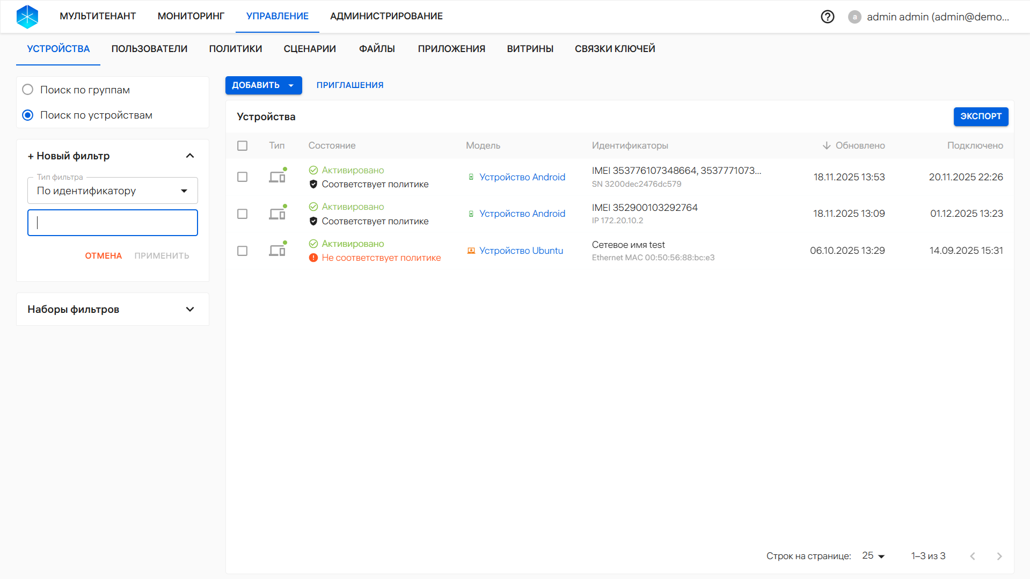Open МОНИТОРИНГ top menu
Image resolution: width=1030 pixels, height=579 pixels.
(191, 16)
